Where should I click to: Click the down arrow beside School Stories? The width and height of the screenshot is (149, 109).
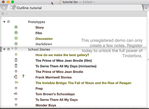pos(12,48)
